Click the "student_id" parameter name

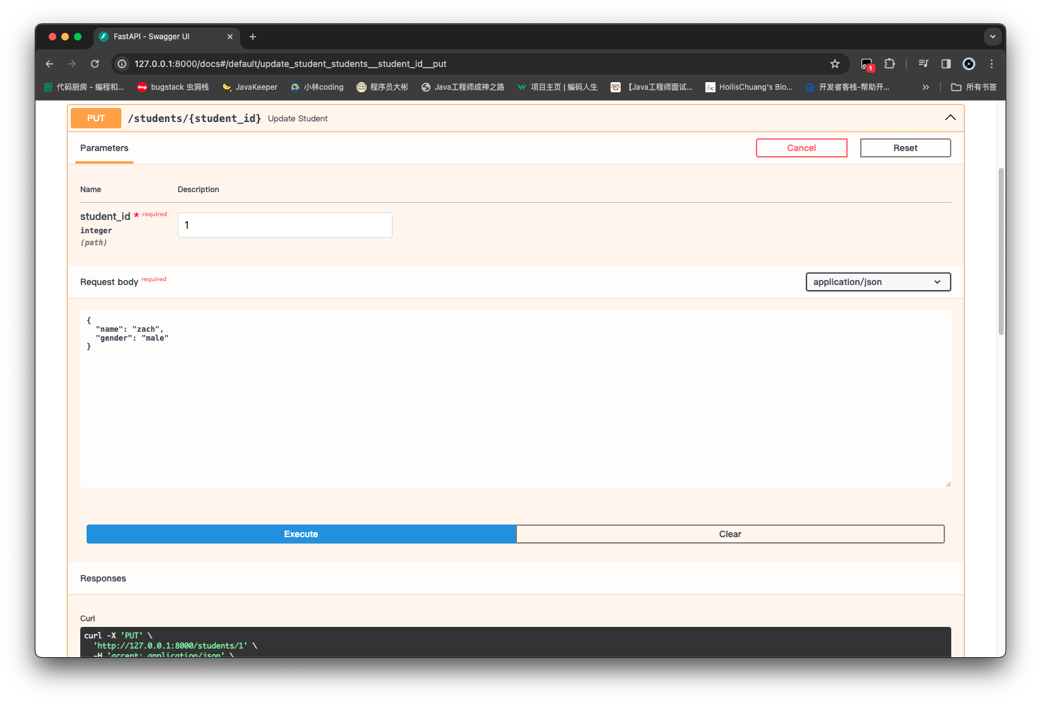coord(105,216)
